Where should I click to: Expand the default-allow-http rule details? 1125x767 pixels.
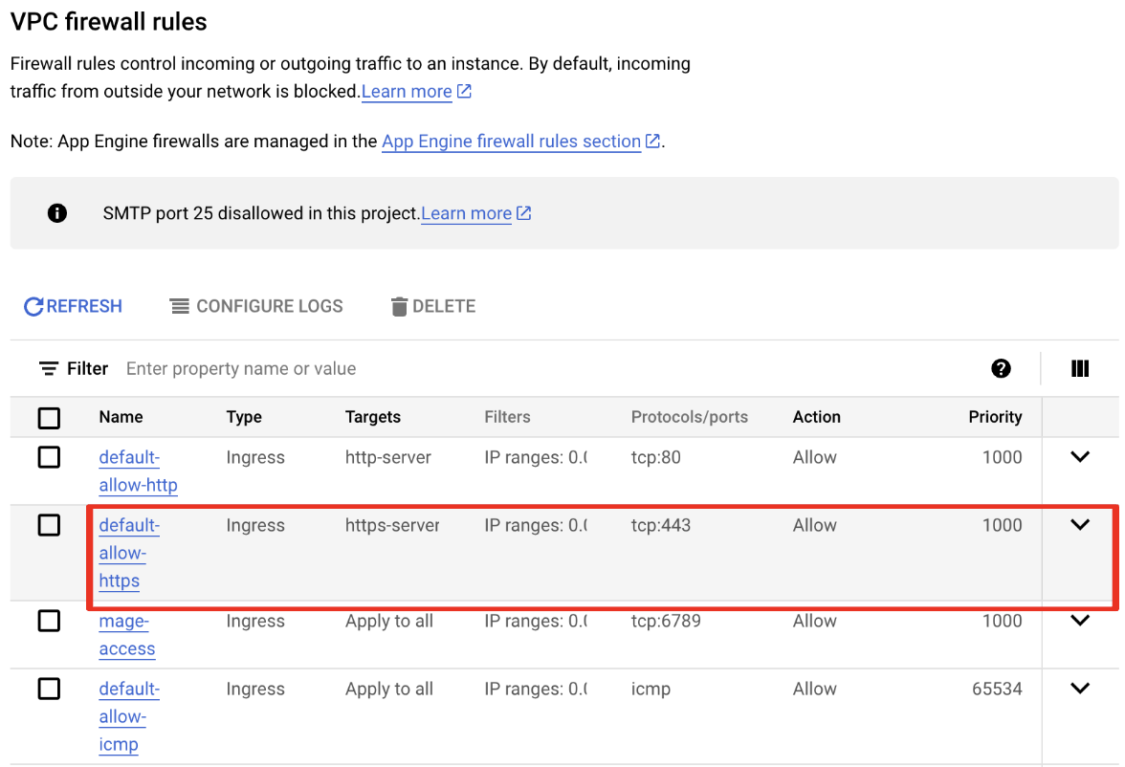1080,458
